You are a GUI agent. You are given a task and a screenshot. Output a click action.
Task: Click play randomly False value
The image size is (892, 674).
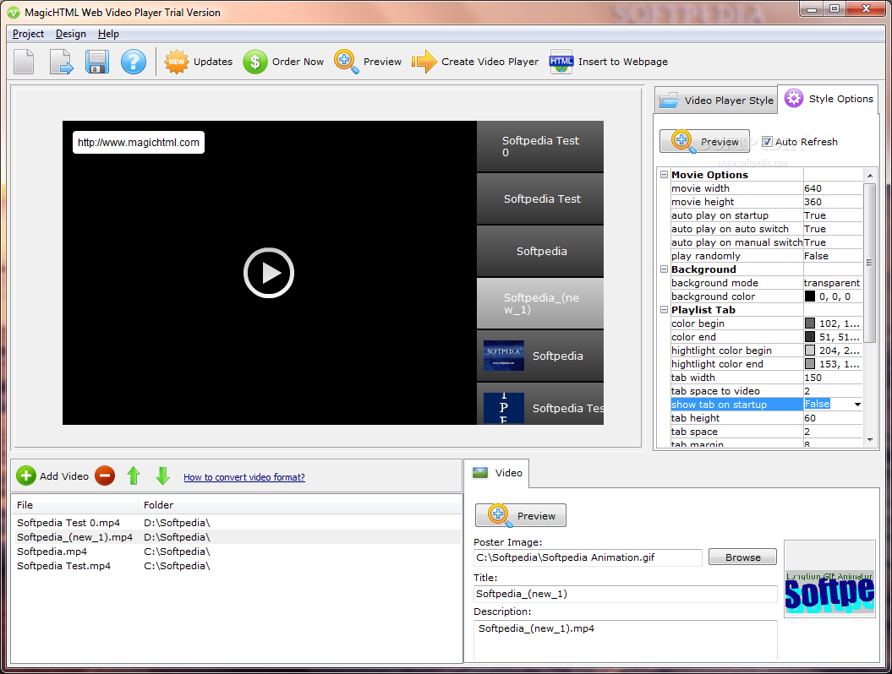coord(833,256)
